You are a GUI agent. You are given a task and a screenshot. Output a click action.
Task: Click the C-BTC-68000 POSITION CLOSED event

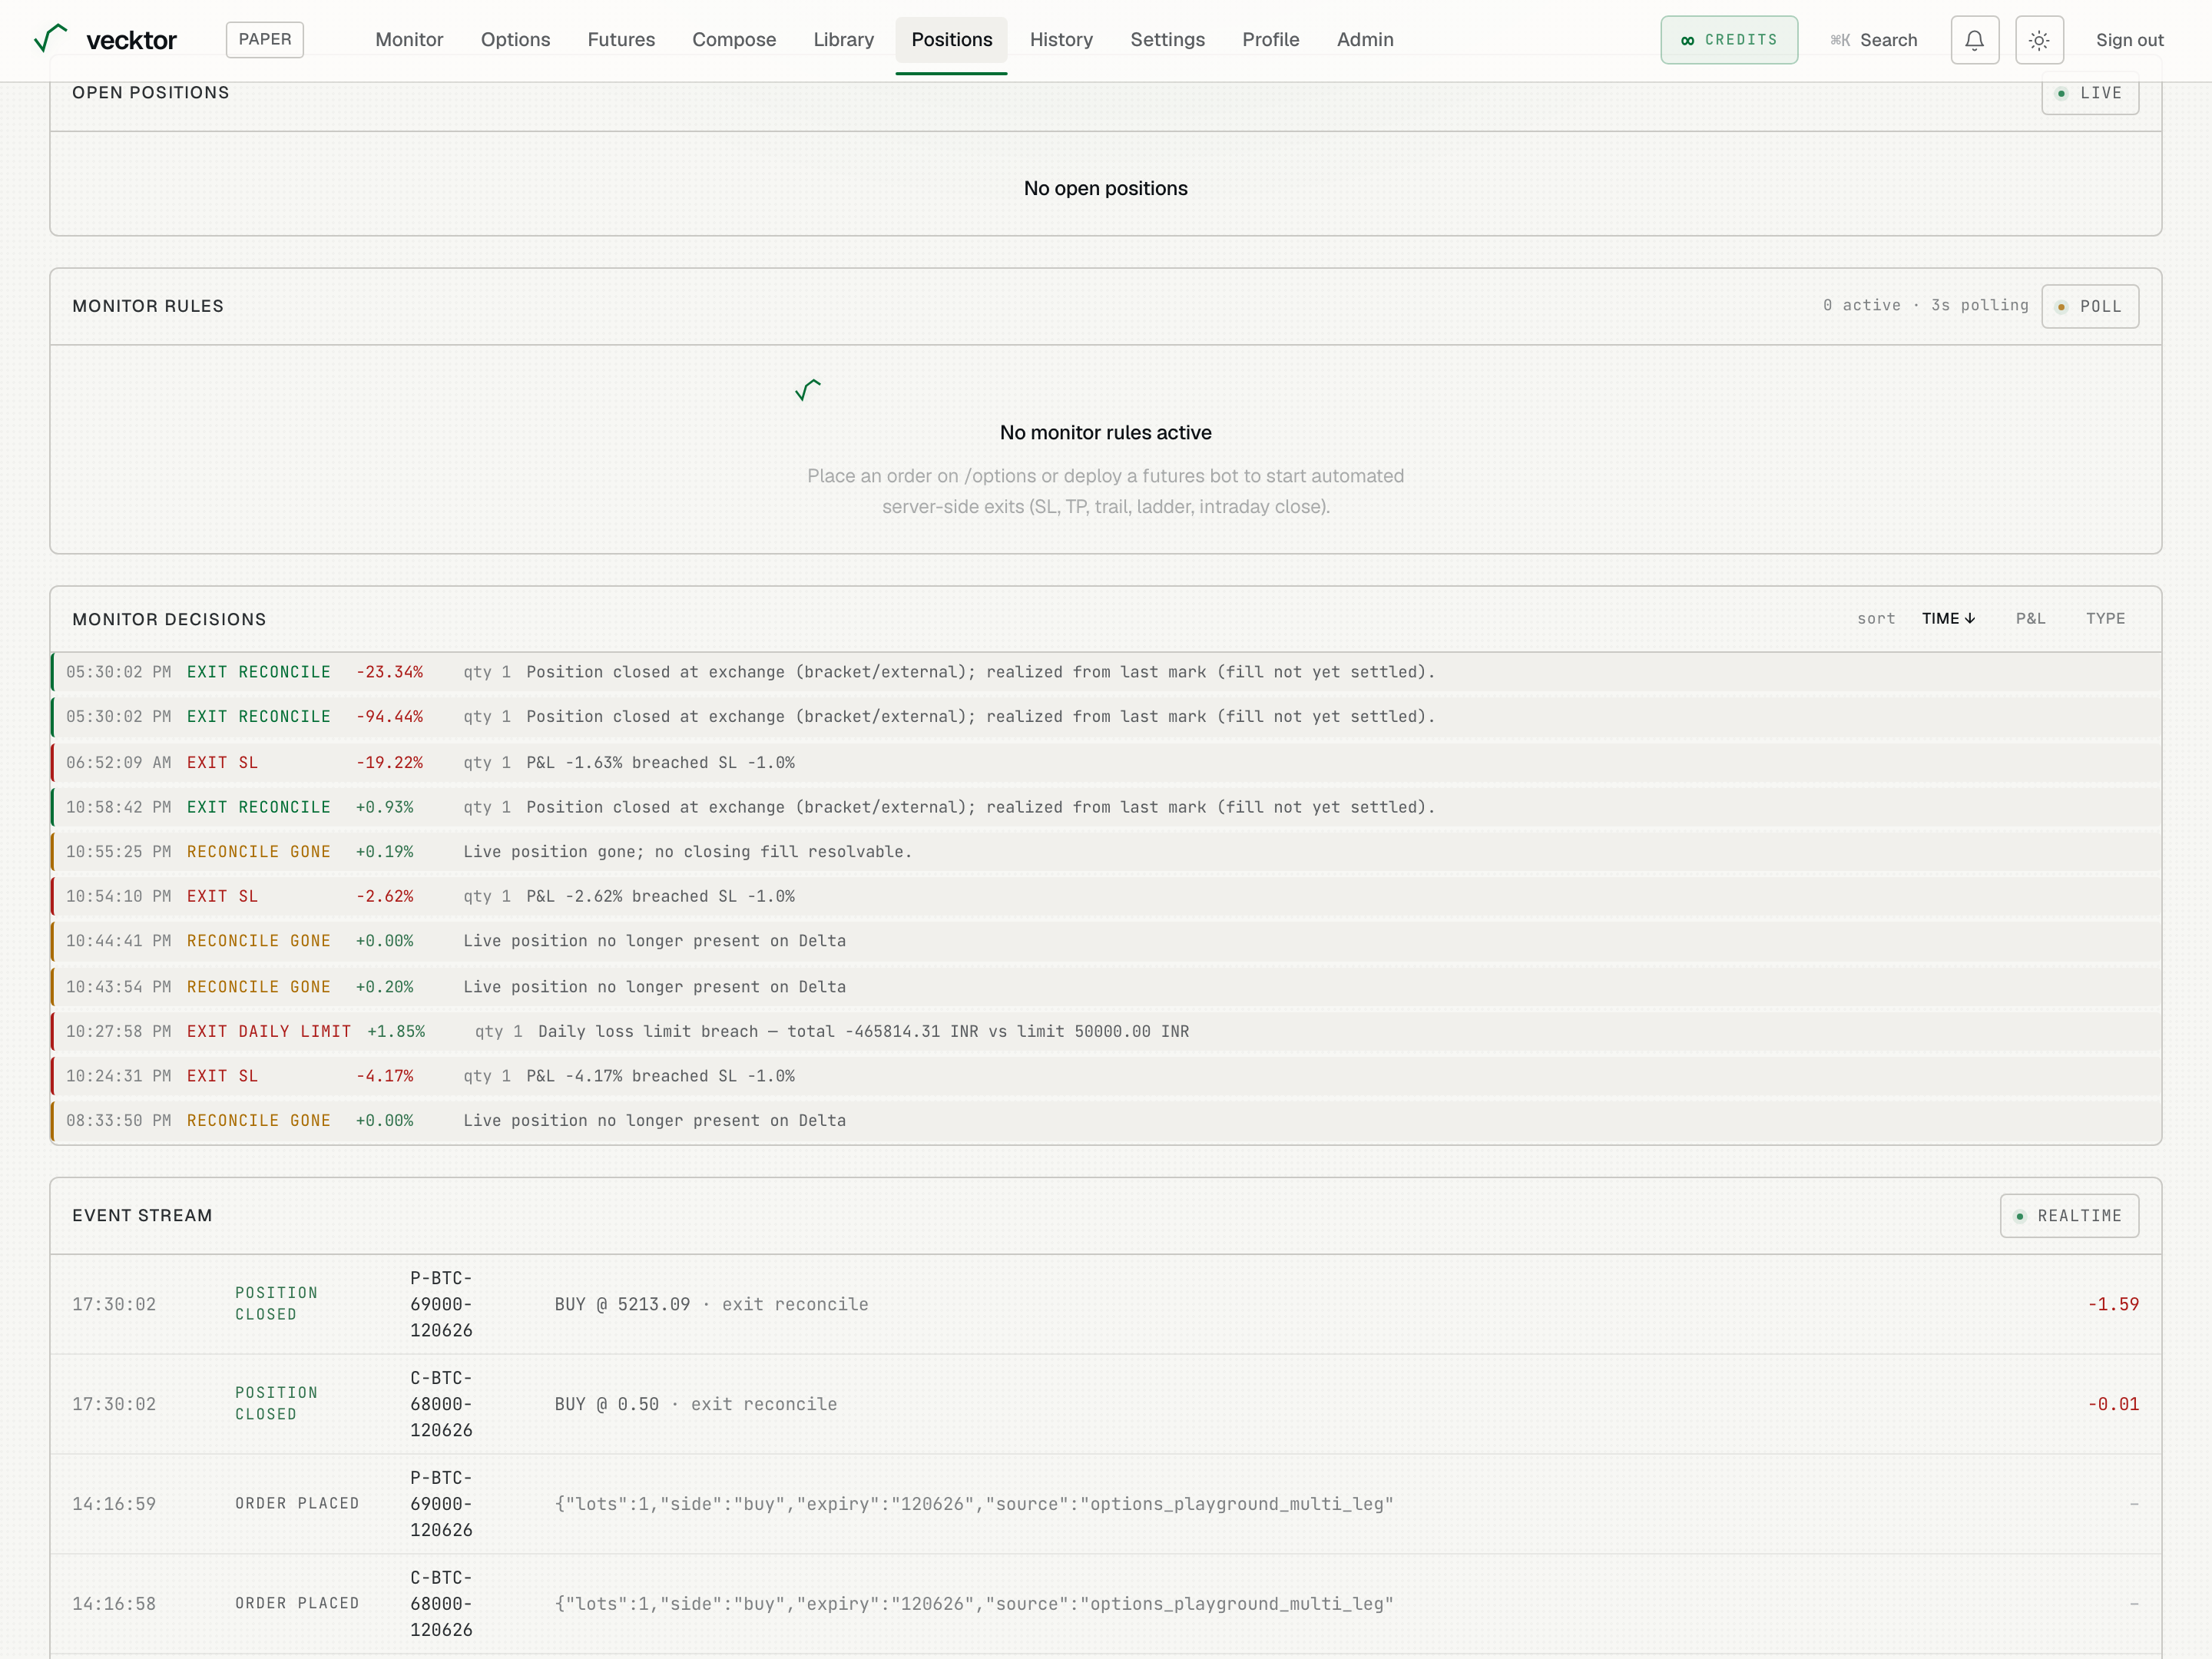(x=1106, y=1404)
